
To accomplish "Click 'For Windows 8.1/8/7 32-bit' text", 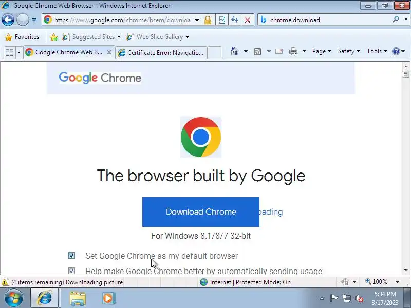I will click(201, 236).
